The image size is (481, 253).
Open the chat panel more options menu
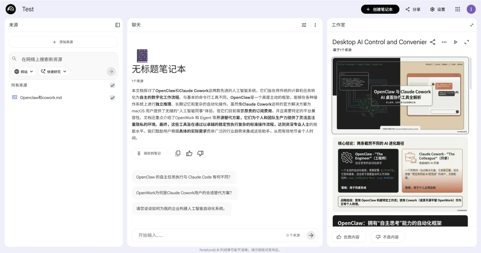(x=315, y=25)
